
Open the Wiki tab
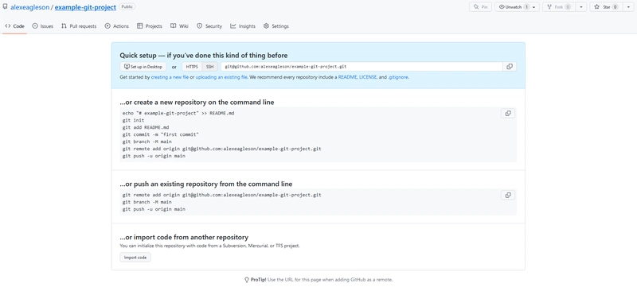179,26
